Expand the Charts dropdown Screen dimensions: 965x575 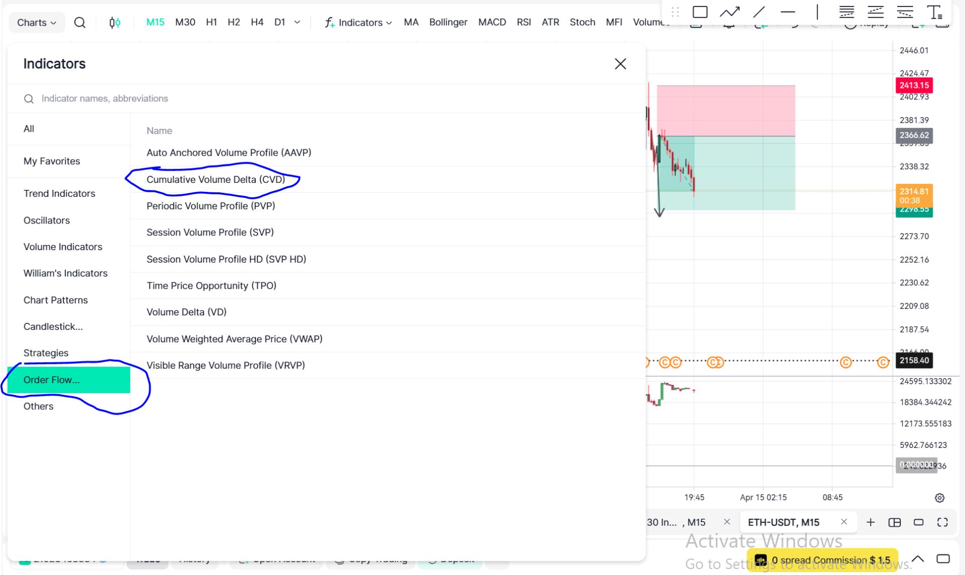point(37,23)
